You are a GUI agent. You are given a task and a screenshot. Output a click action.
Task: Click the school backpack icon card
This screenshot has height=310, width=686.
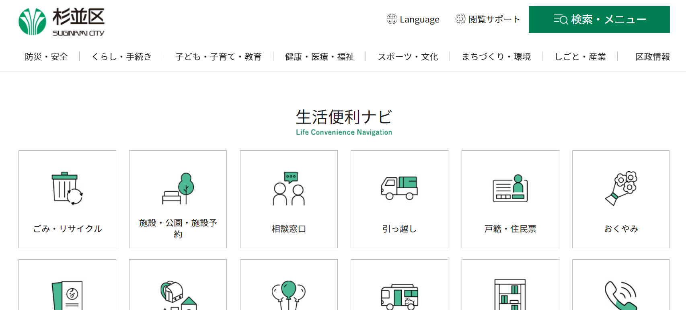(x=178, y=285)
